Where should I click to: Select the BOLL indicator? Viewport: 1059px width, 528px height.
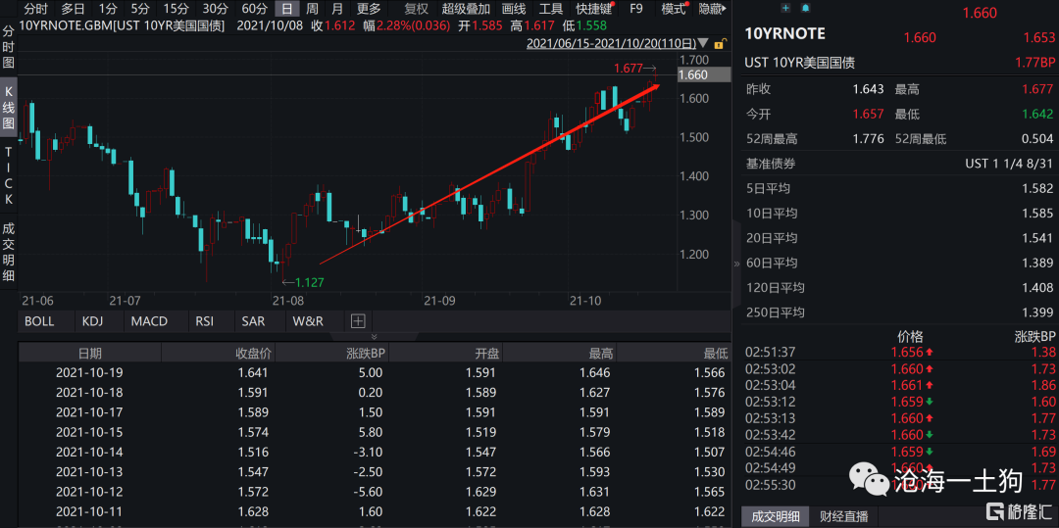click(39, 321)
